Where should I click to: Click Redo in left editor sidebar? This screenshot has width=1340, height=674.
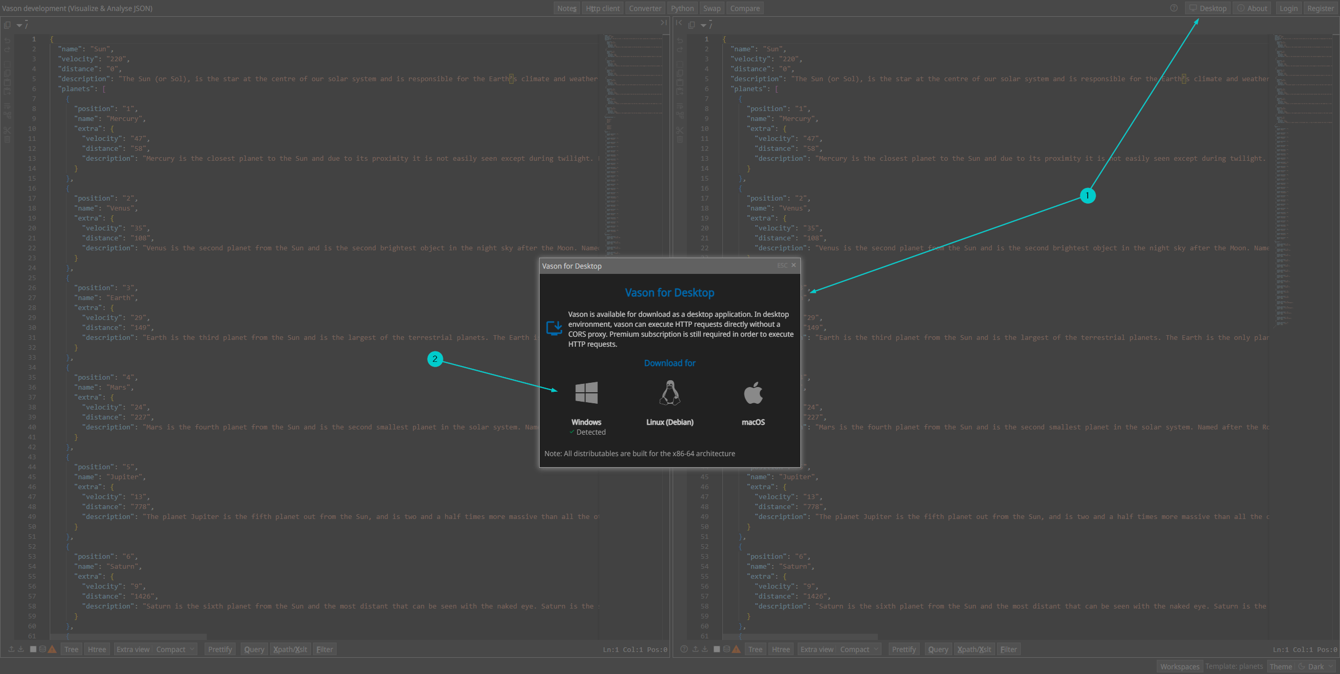(7, 49)
